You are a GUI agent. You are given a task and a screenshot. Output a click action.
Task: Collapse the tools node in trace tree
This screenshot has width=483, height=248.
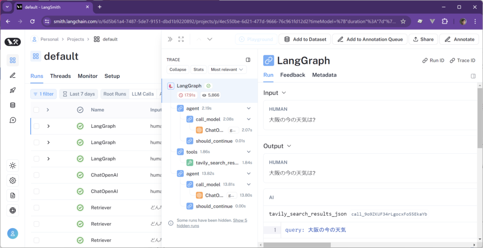[x=249, y=152]
